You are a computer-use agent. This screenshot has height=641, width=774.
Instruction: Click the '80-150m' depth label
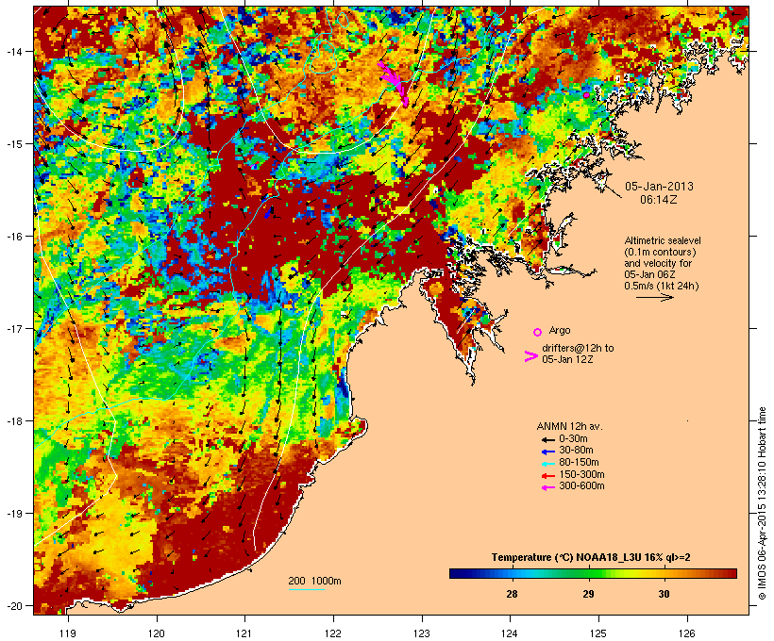click(579, 463)
